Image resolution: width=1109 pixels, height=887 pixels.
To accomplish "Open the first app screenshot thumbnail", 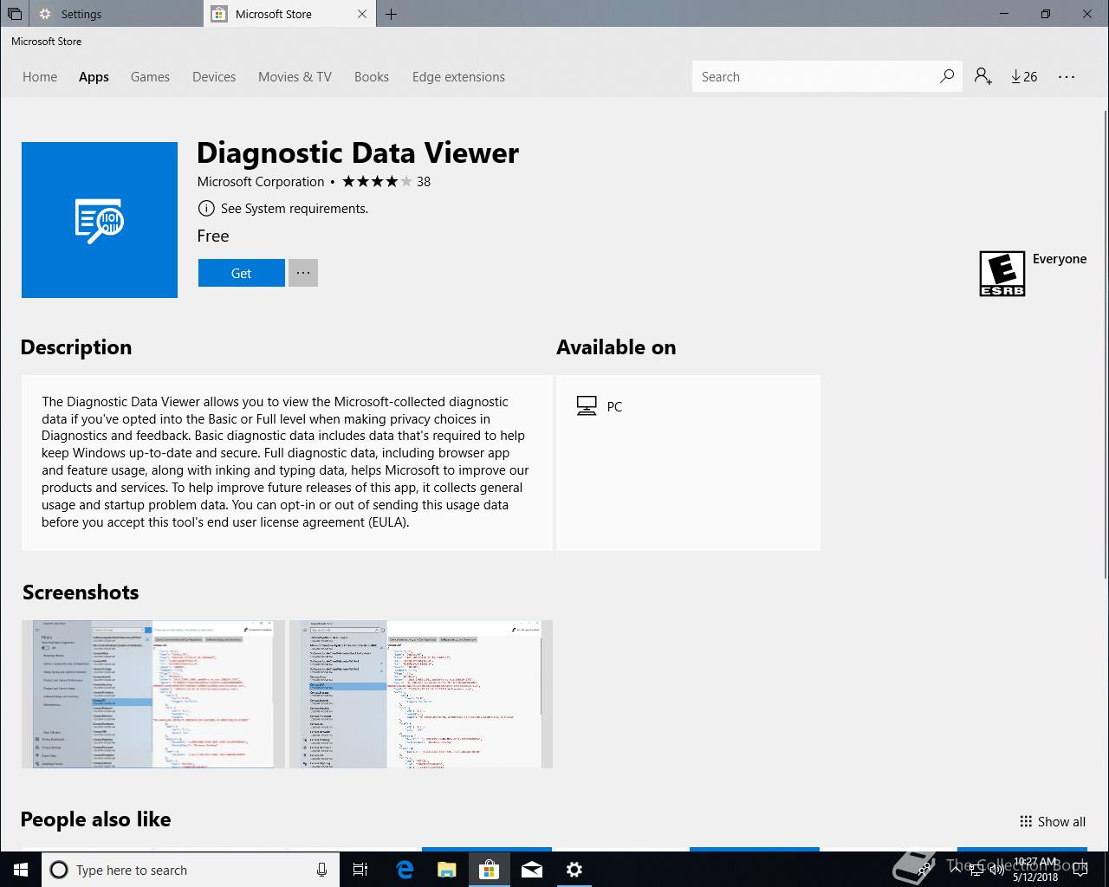I will coord(153,694).
